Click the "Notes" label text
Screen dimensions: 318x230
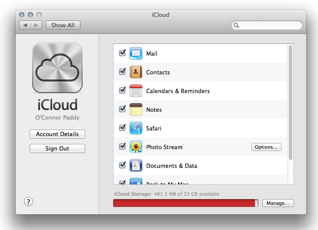154,110
